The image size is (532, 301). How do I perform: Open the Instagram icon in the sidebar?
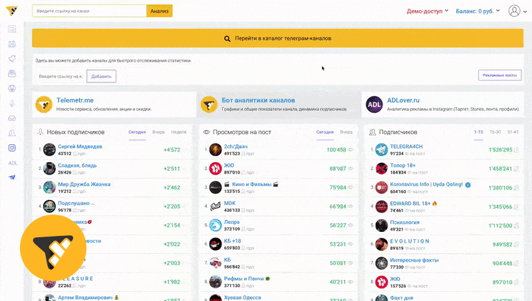[x=12, y=148]
